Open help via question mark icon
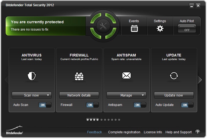The height and width of the screenshot is (139, 207). click(x=198, y=132)
